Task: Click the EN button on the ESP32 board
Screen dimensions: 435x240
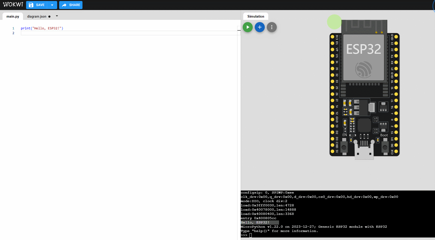Action: [344, 147]
